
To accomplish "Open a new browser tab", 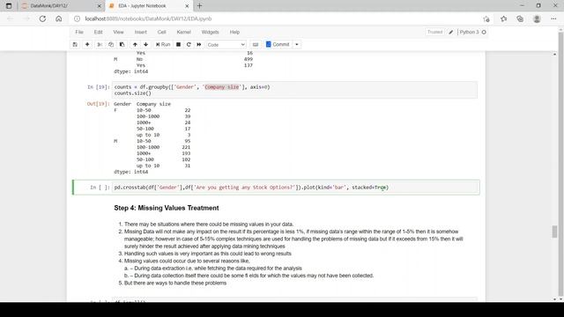I will tap(200, 6).
